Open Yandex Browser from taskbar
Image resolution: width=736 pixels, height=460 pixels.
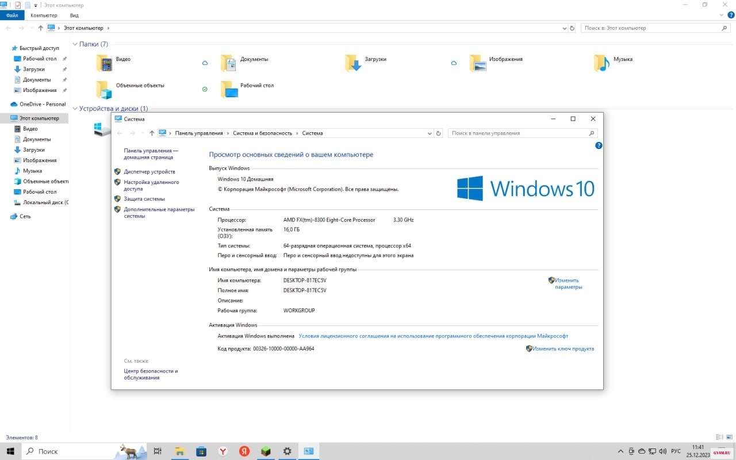click(x=223, y=451)
